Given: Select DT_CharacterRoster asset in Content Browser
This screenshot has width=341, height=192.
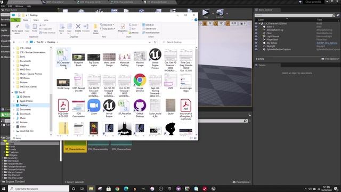Looking at the screenshot, I should (75, 146).
